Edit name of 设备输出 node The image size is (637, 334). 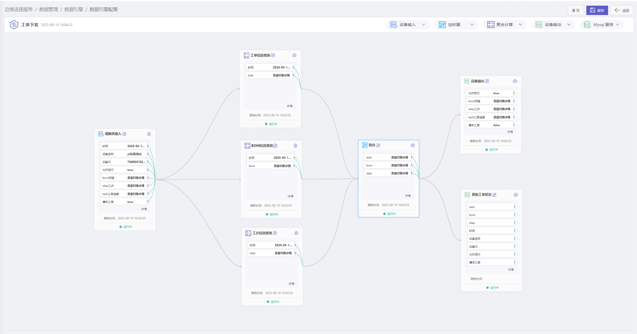pyautogui.click(x=487, y=81)
